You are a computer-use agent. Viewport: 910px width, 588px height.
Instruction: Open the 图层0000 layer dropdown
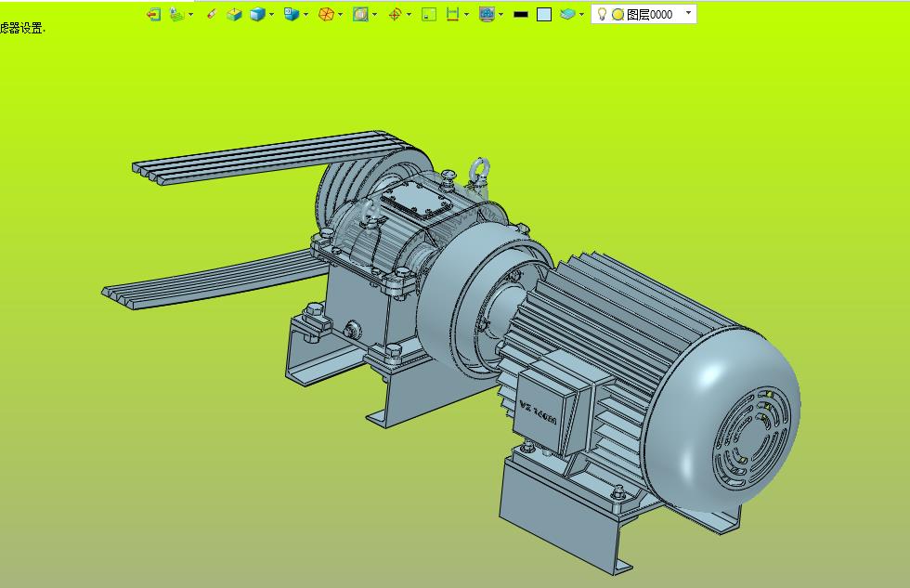click(688, 14)
